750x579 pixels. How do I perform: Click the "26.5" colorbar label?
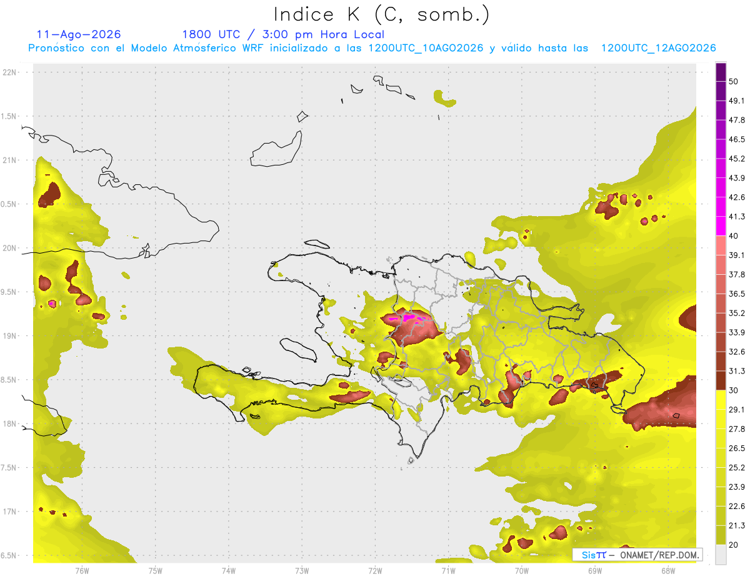tap(737, 448)
